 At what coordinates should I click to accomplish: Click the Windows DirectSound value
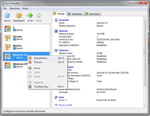(x=106, y=89)
